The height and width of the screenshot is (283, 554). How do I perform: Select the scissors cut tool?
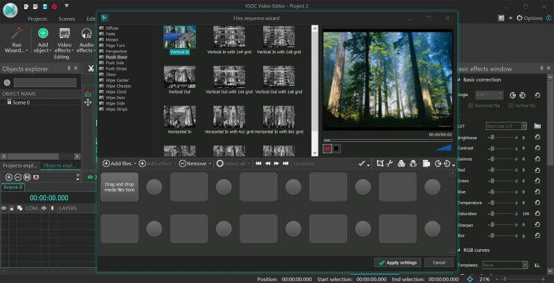coord(91,69)
